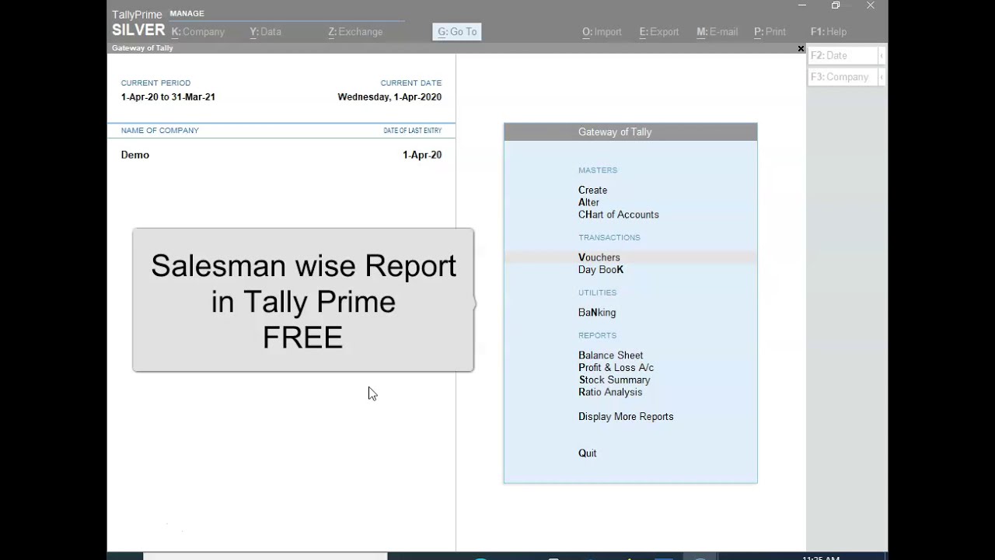
Task: Select the Demo company name
Action: (135, 155)
